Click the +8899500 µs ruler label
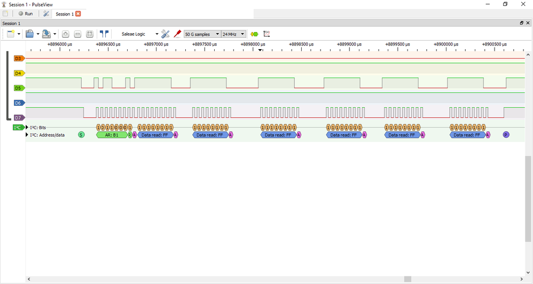 pos(398,44)
